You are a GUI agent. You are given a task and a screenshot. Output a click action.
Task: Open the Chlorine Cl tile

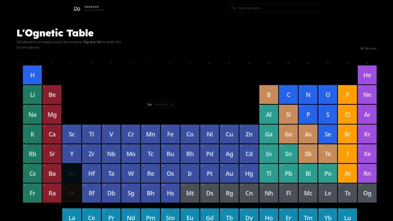click(347, 114)
